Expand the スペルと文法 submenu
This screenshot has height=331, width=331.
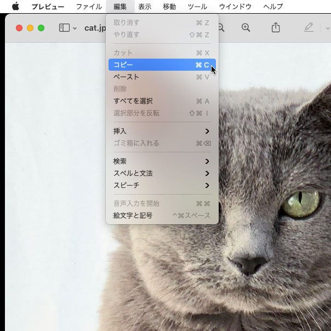tap(162, 173)
